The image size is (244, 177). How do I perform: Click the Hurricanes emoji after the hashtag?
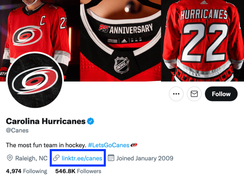(134, 145)
